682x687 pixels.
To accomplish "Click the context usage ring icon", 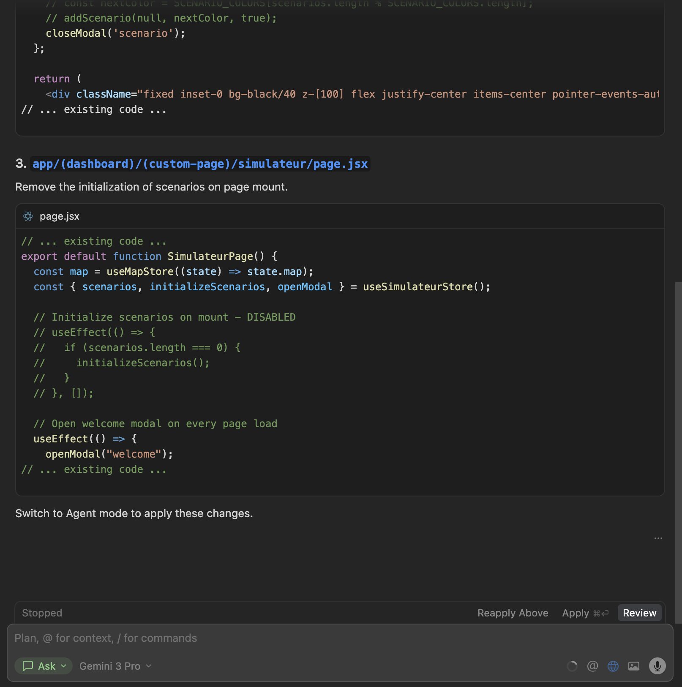I will 572,666.
